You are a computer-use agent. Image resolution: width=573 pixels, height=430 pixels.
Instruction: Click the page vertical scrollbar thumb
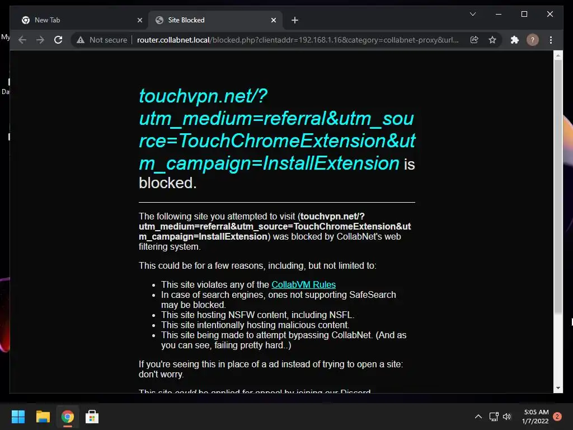(x=558, y=186)
